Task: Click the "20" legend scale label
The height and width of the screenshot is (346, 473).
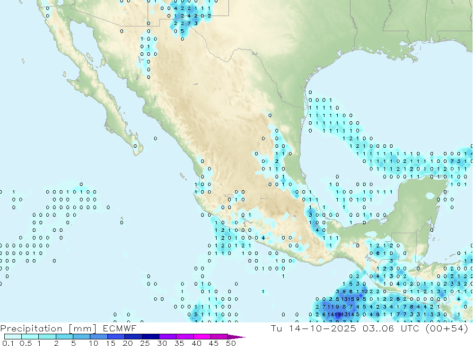Action: click(x=128, y=343)
